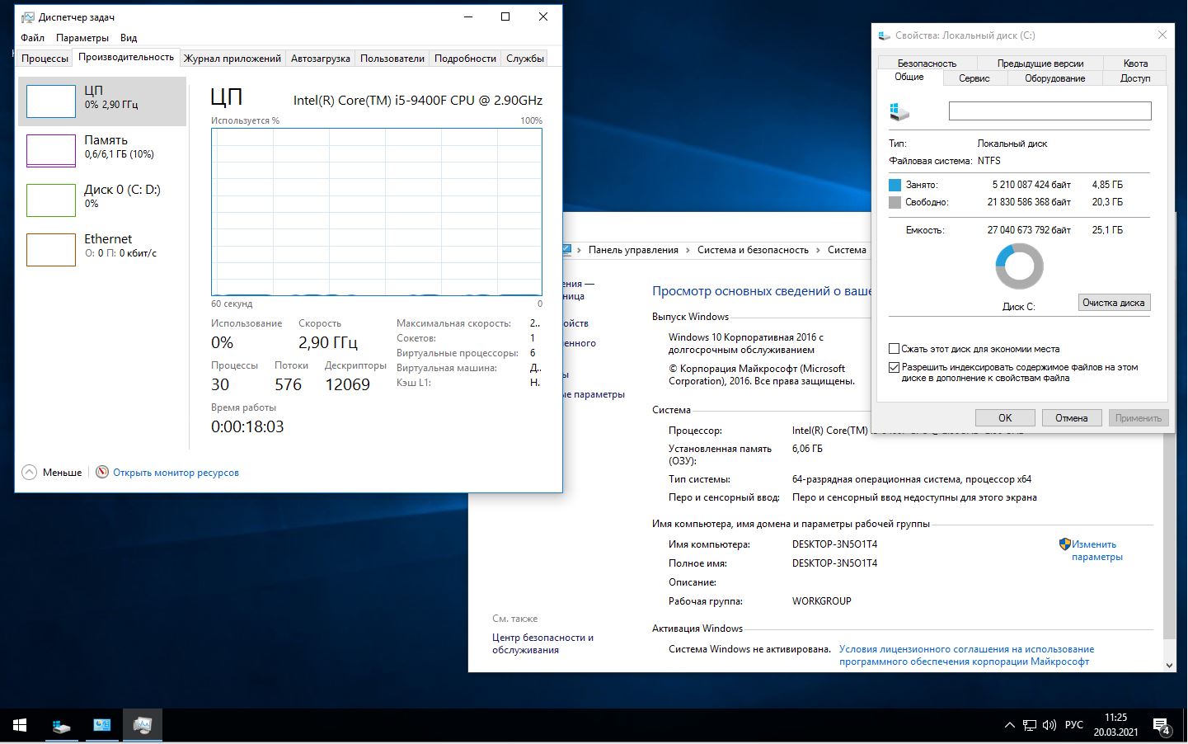Select the CPU (ЦП) graph thumbnail

pos(51,101)
